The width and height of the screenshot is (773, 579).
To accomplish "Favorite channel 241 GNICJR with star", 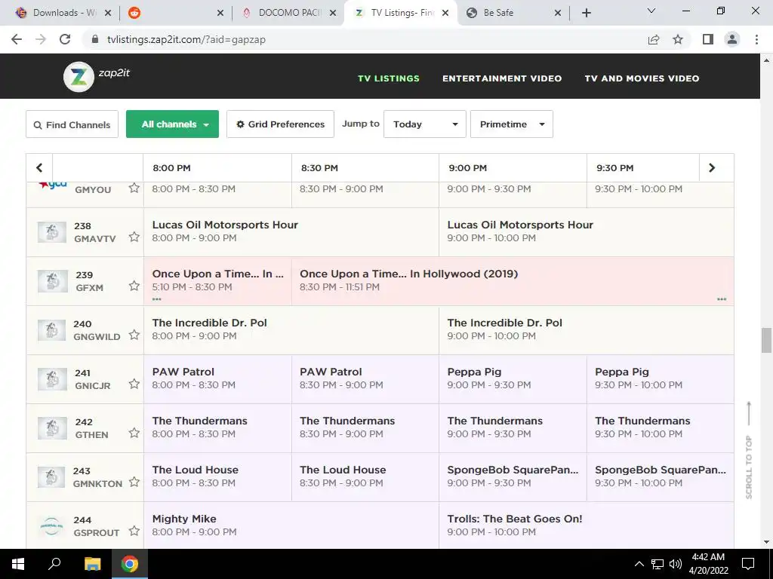I will coord(134,384).
